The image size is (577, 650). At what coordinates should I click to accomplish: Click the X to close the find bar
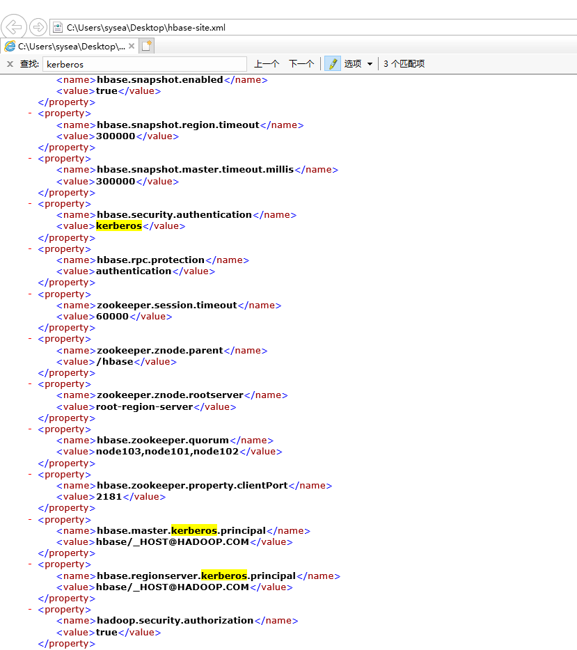point(8,63)
